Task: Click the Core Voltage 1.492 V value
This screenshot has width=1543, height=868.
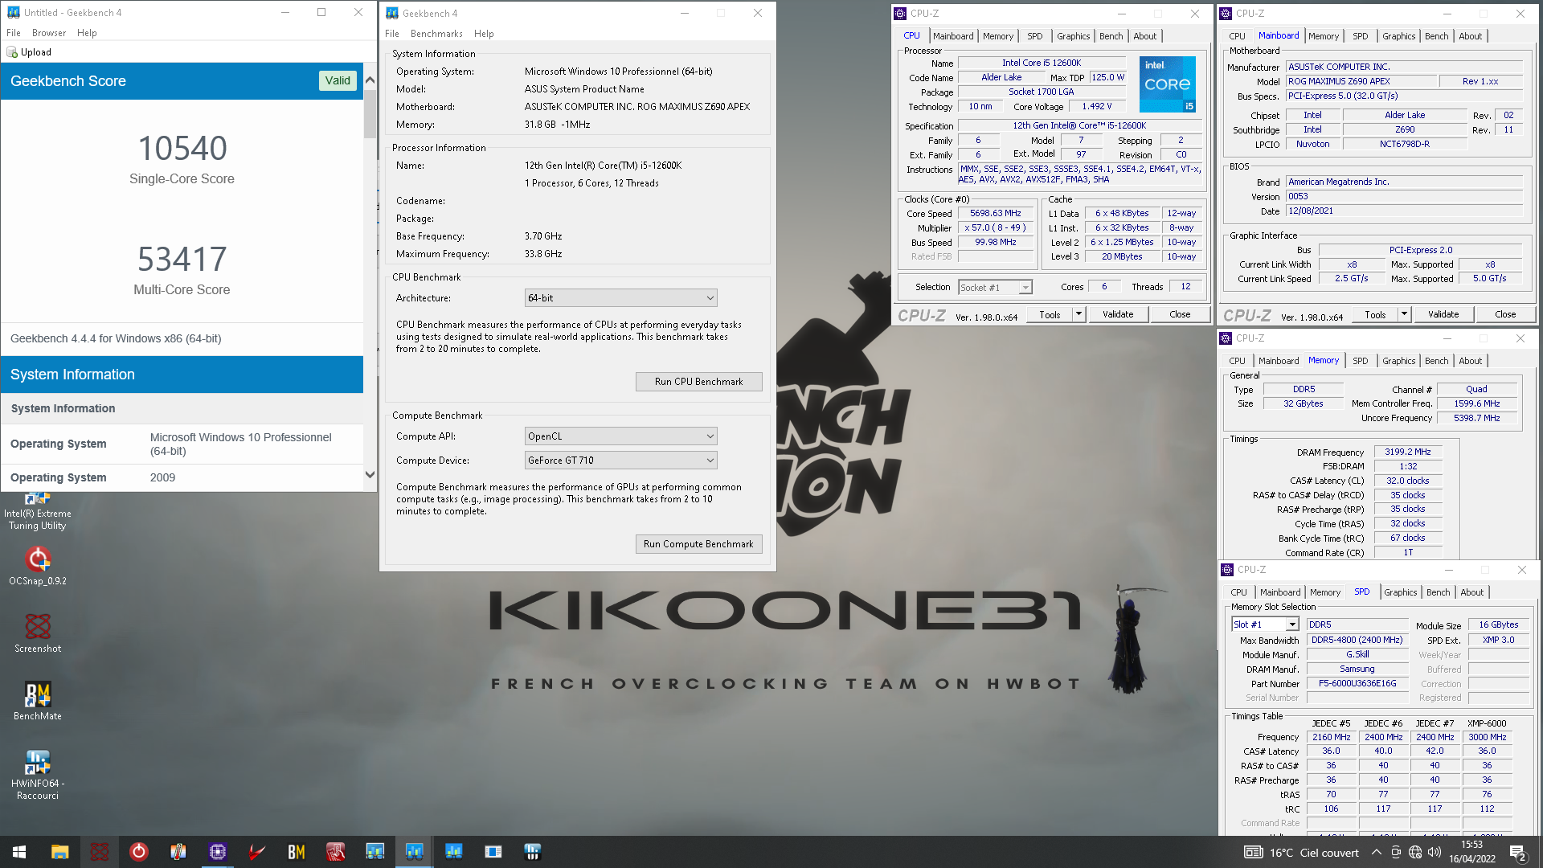Action: click(1096, 107)
